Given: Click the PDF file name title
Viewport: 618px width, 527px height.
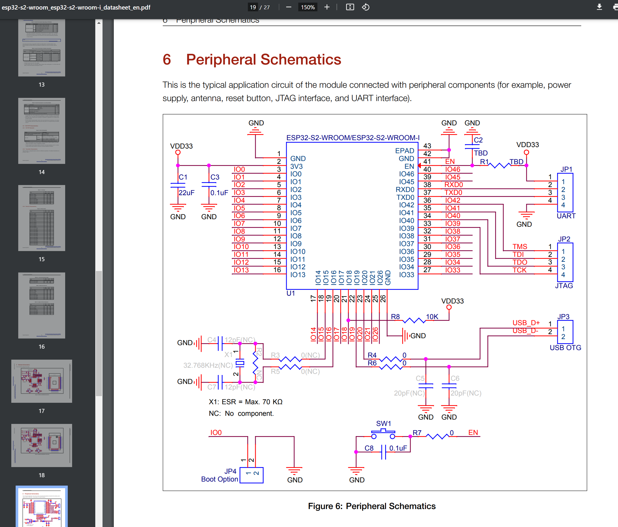Looking at the screenshot, I should point(76,7).
